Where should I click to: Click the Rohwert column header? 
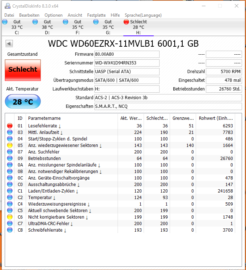tap(216, 118)
